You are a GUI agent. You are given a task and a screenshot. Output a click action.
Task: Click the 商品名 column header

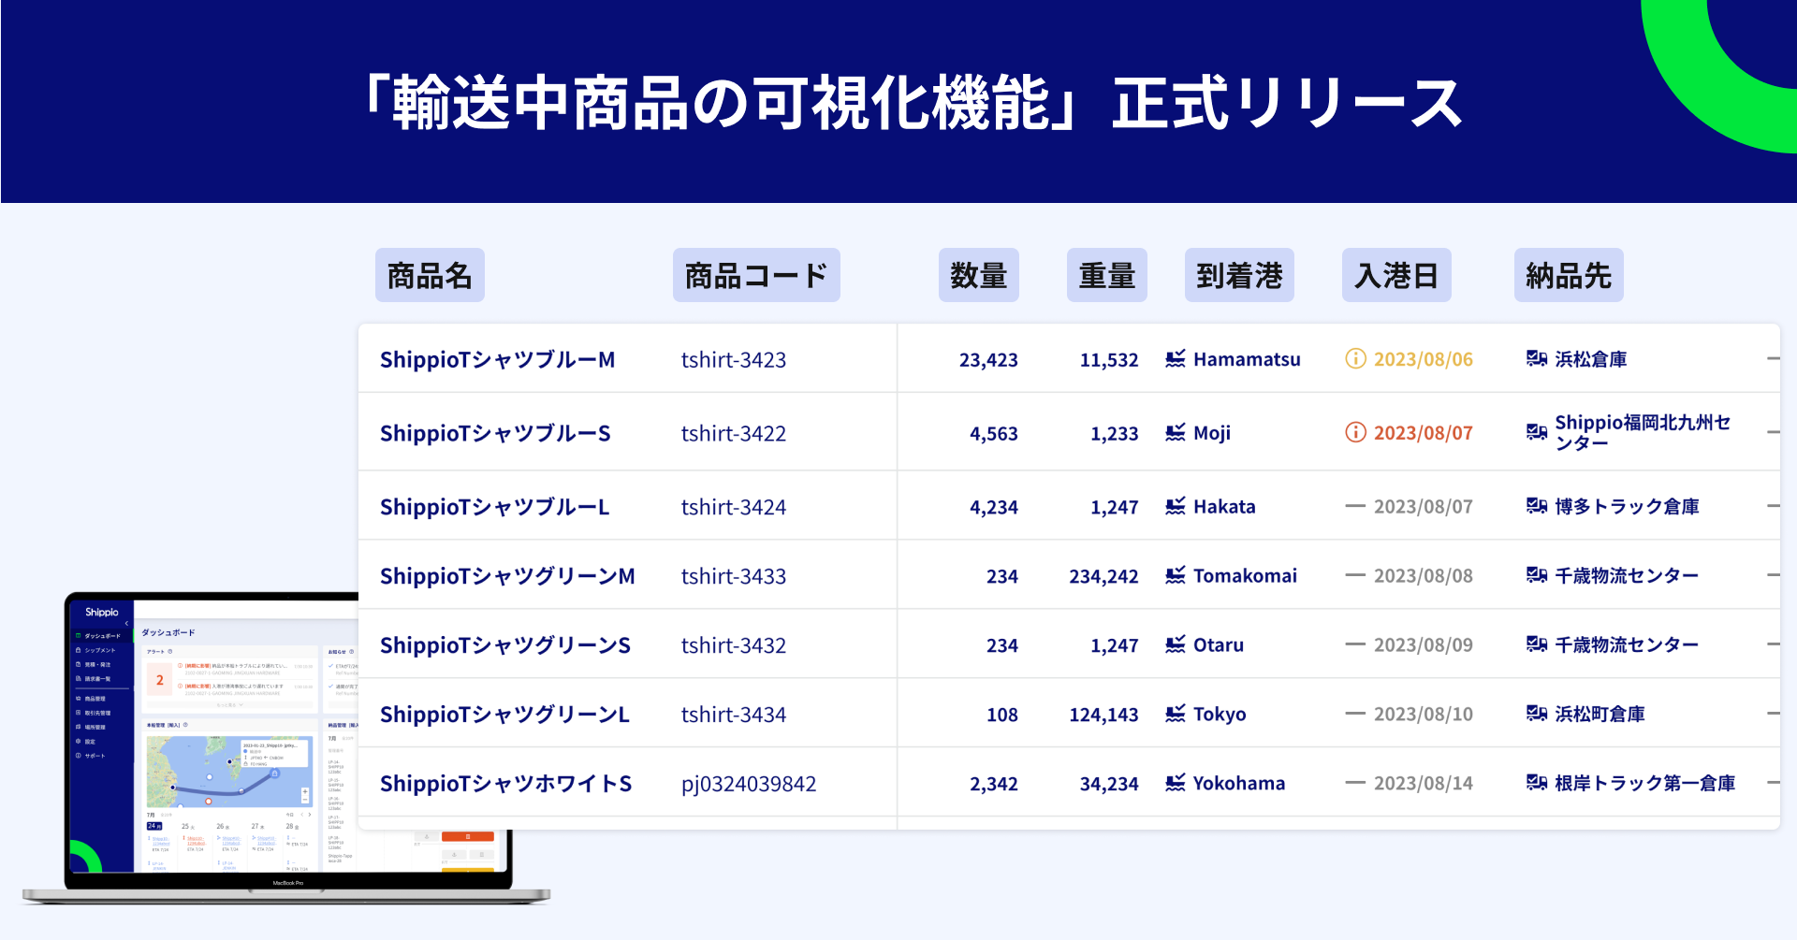pos(430,275)
